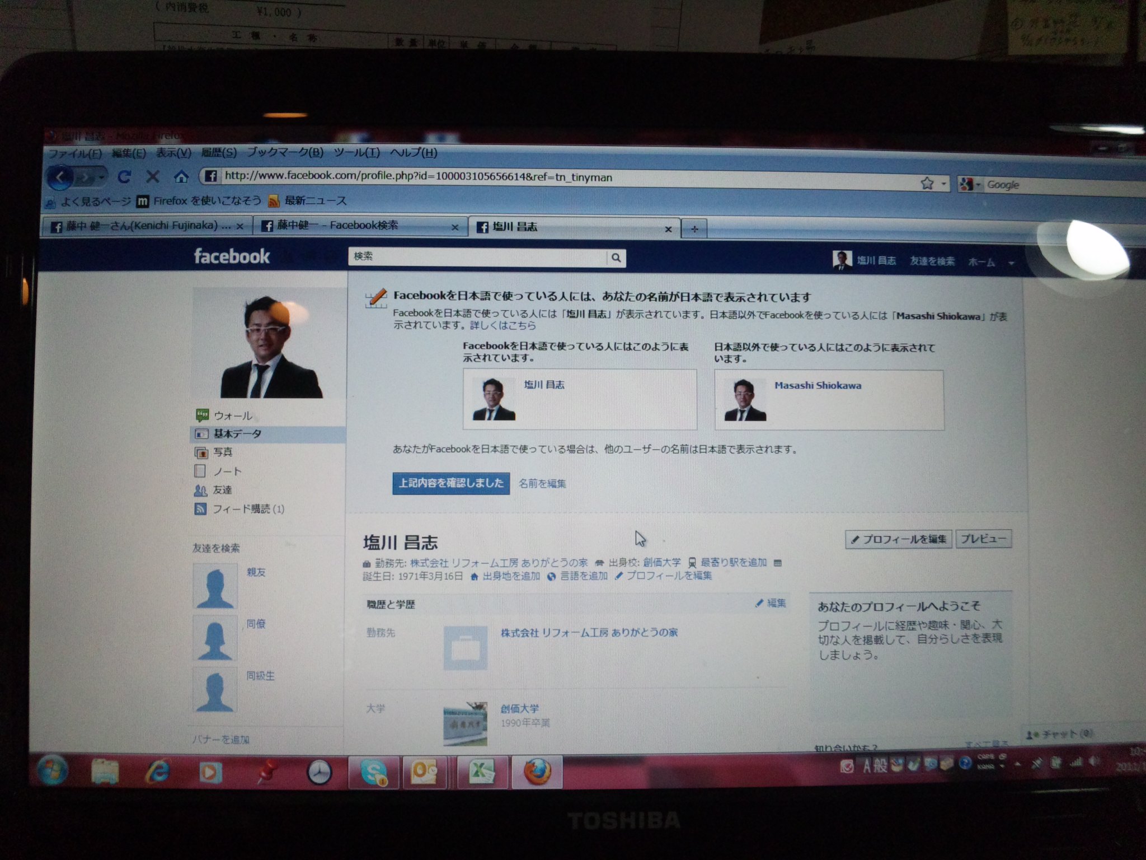The image size is (1146, 860).
Task: Open Internet Explorer from the taskbar
Action: (158, 773)
